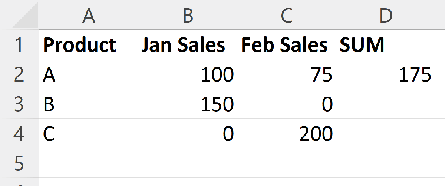Click the empty SUM cell for product C
Viewport: 445px width, 186px height.
(x=386, y=134)
